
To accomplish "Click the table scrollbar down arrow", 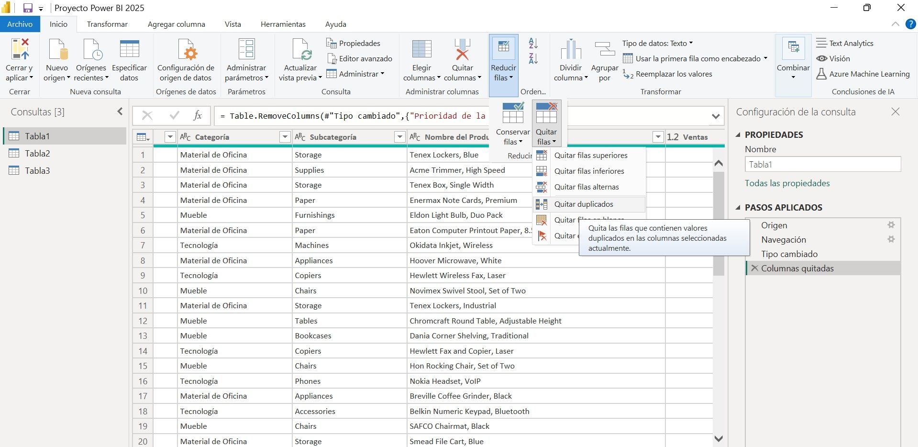I will (x=718, y=438).
